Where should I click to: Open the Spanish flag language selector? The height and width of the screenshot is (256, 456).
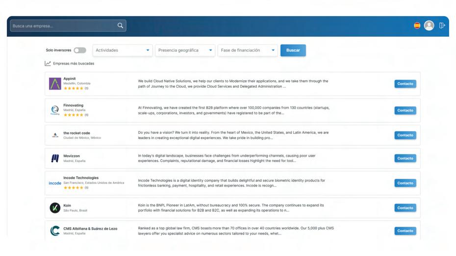click(417, 25)
